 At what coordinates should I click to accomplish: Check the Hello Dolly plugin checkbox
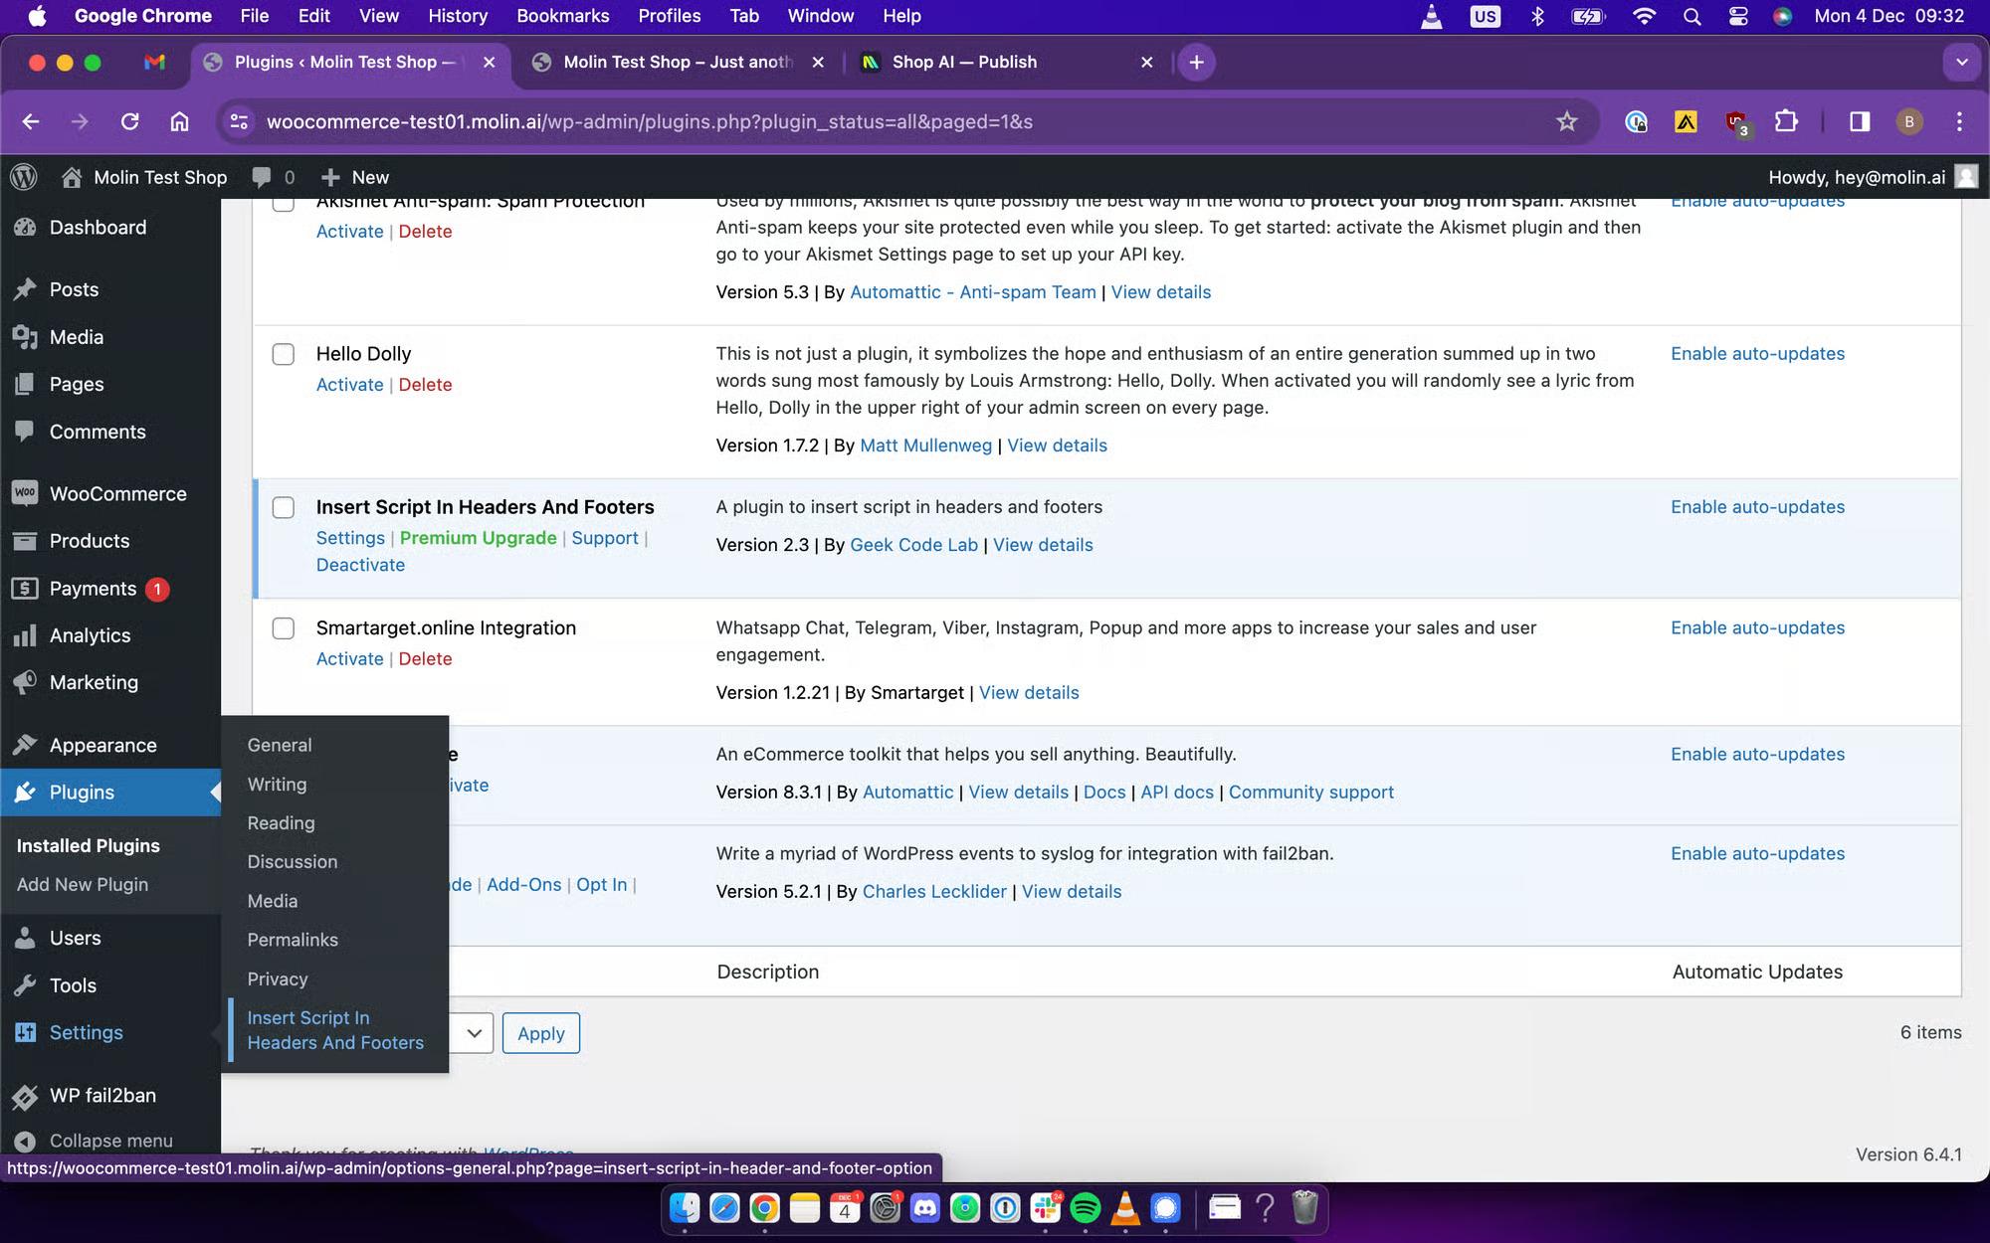[x=284, y=354]
